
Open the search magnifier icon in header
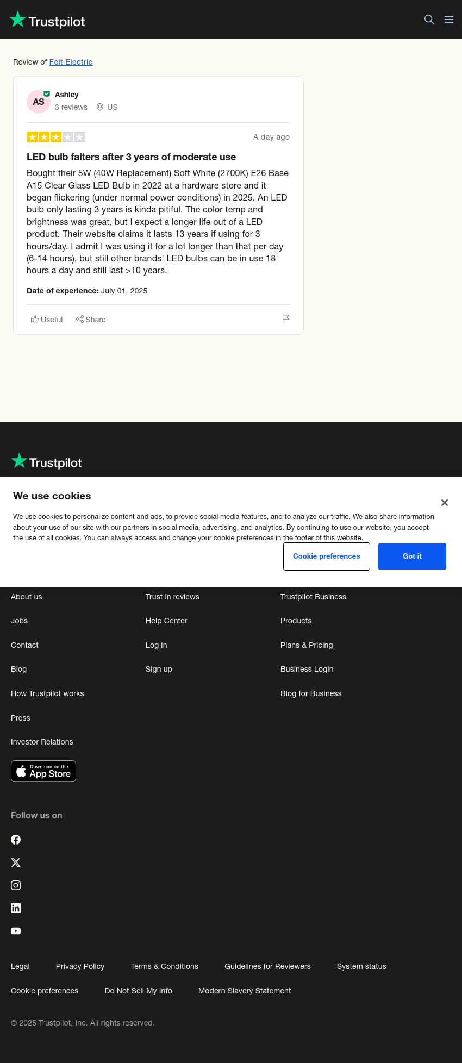click(x=429, y=20)
